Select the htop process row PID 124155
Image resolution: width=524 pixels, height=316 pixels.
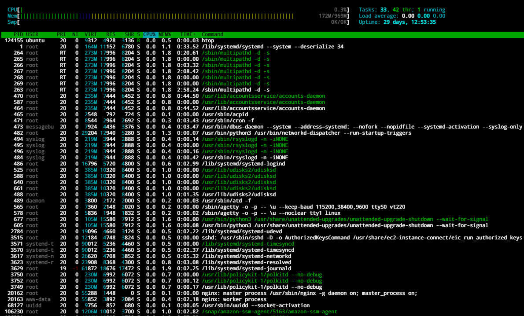click(262, 40)
